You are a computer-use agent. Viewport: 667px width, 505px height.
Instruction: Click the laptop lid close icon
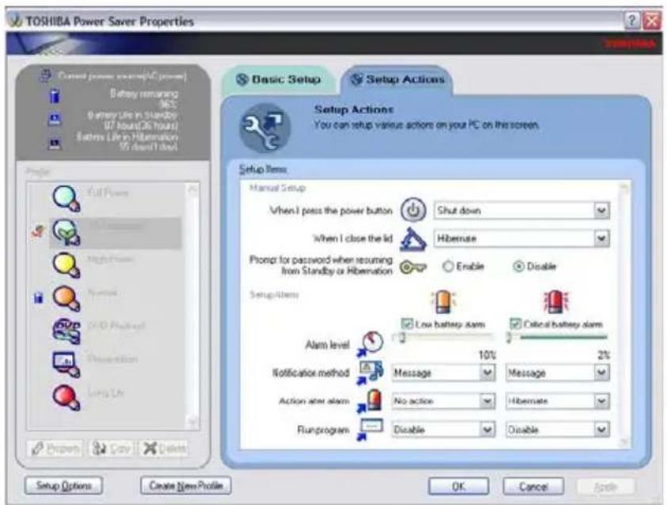tap(413, 239)
